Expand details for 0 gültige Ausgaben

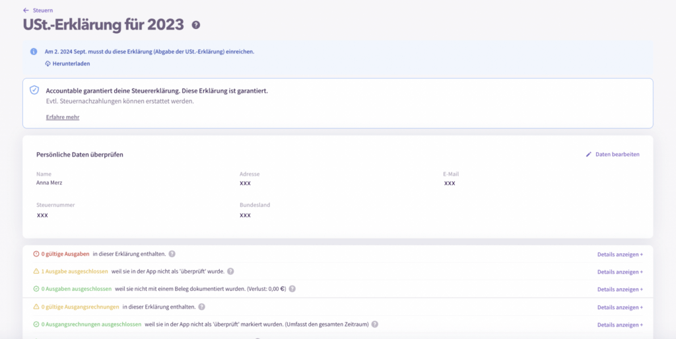click(x=620, y=254)
